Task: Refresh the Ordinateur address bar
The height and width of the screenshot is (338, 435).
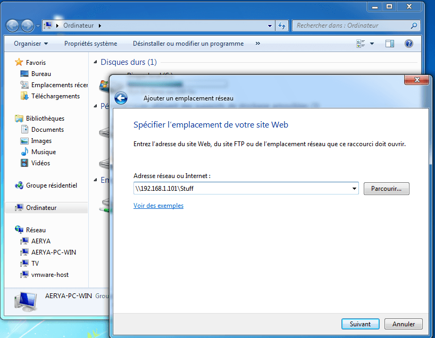Action: pos(282,26)
